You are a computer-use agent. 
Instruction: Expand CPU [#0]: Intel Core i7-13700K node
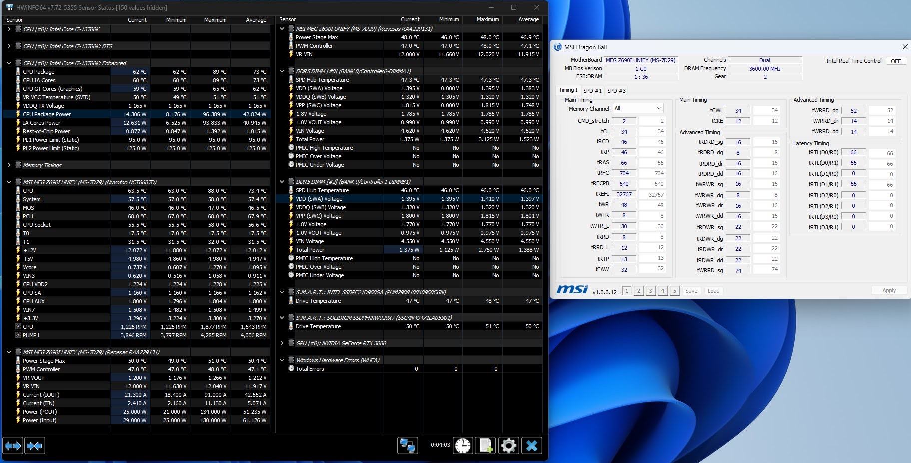[x=9, y=29]
